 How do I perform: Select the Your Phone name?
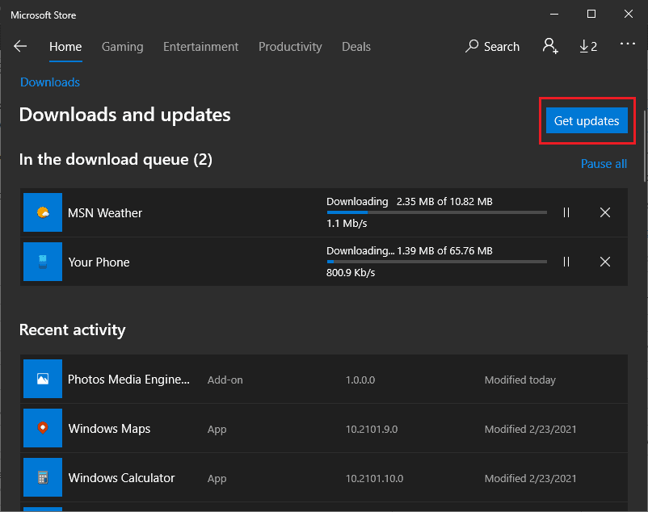point(99,262)
